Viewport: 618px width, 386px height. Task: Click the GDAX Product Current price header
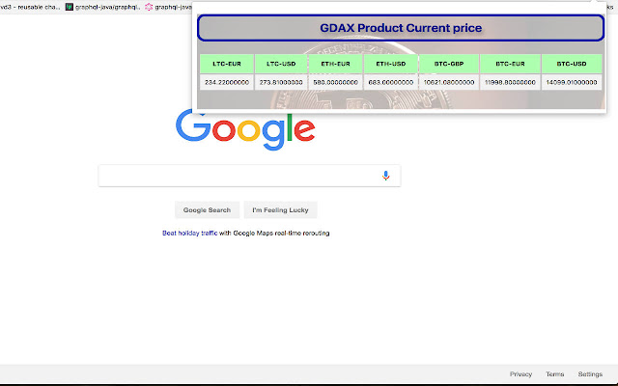[401, 28]
